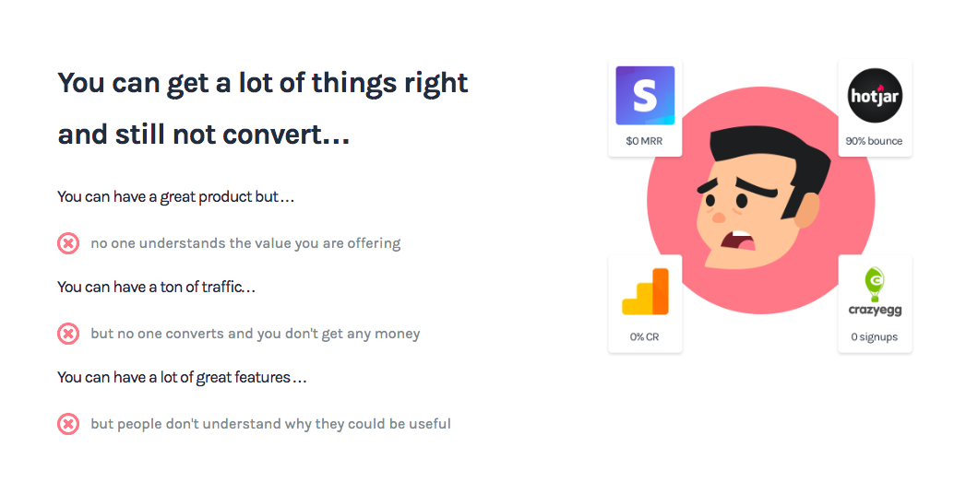Click red X beside 'no one converts'

[x=68, y=334]
